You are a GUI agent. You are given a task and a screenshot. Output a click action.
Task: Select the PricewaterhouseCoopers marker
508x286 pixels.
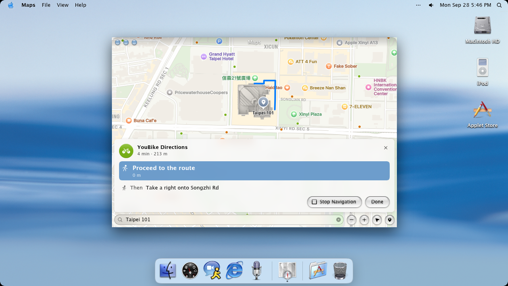click(x=170, y=93)
